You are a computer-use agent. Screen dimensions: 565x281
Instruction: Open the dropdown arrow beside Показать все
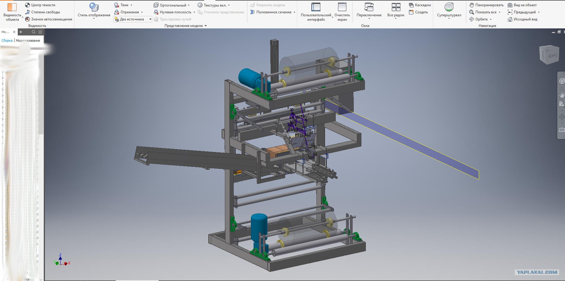[x=499, y=12]
